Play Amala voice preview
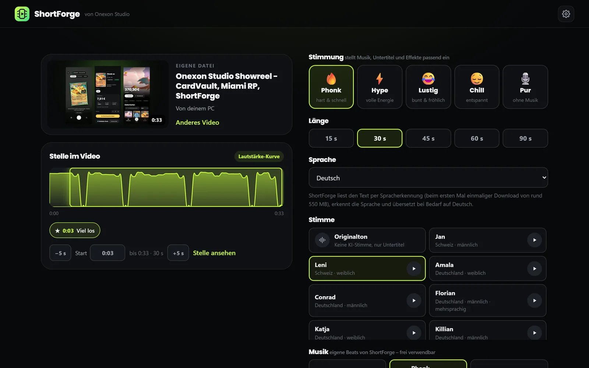 coord(534,269)
